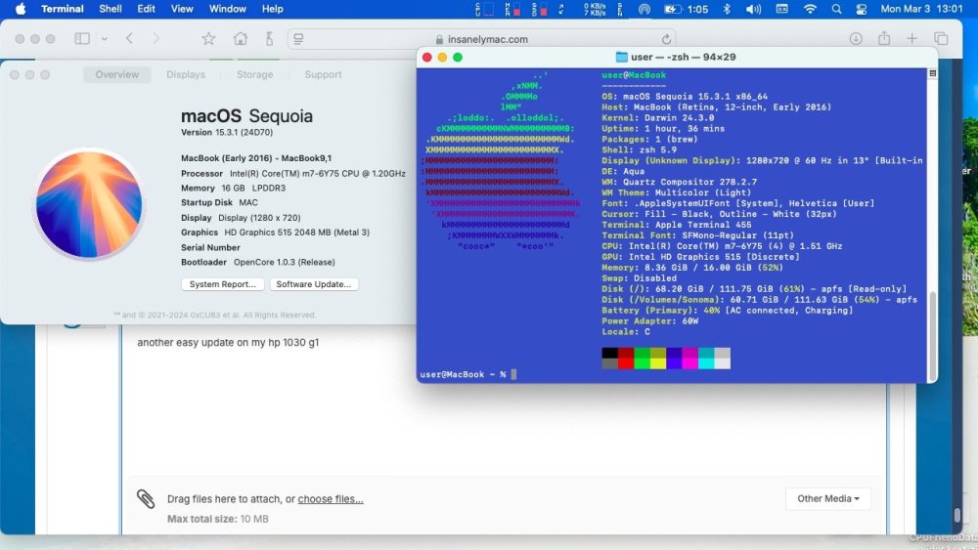Screen dimensions: 978x550
Task: Click the date and time Mon Mar 3
Action: coord(922,9)
